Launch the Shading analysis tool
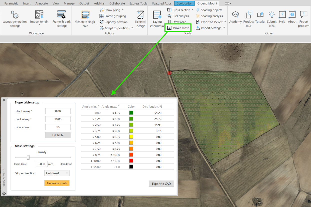This screenshot has height=207, width=311. point(209,16)
